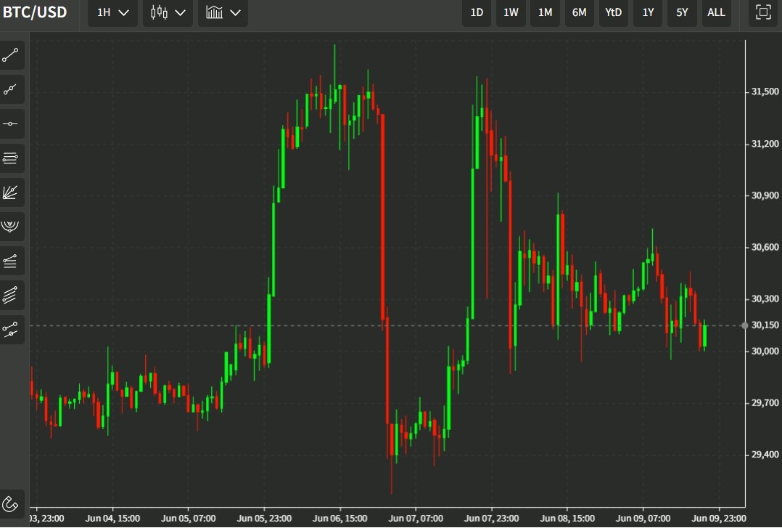
Task: Set chart range to 1D
Action: pos(477,12)
